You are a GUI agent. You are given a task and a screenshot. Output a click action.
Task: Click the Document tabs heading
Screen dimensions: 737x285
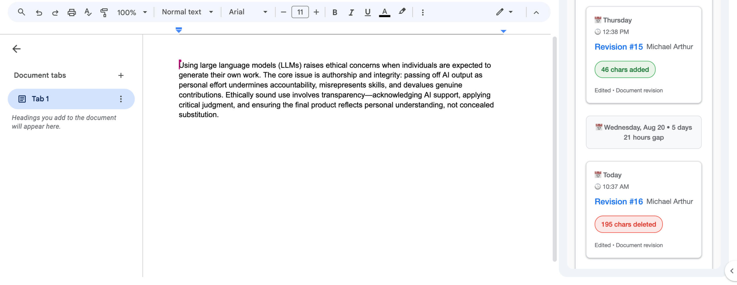pos(40,75)
